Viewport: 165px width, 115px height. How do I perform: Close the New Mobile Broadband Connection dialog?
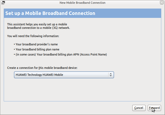coord(162,3)
